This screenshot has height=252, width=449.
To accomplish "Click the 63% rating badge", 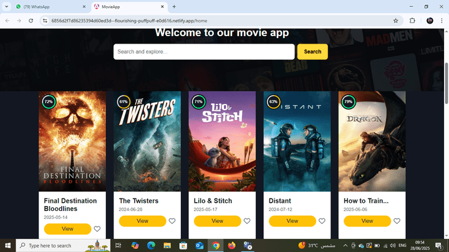I will (274, 101).
